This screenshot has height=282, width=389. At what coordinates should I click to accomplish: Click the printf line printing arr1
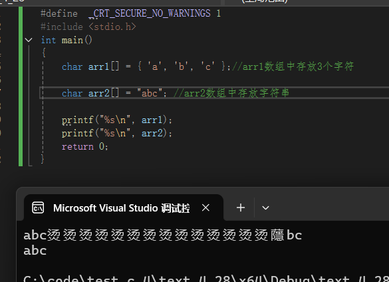coord(116,120)
